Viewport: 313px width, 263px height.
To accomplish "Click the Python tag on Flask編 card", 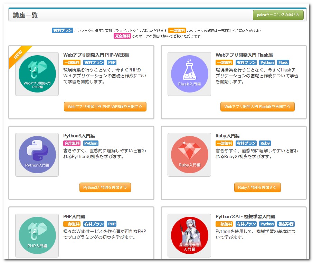I will (x=267, y=62).
